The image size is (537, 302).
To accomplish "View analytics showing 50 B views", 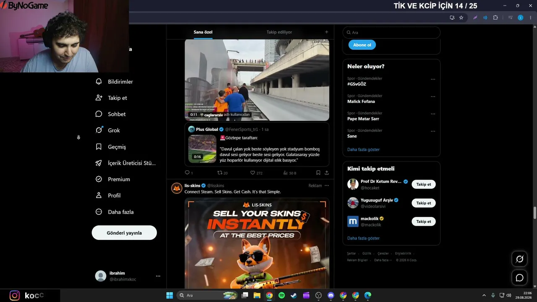I will (x=289, y=173).
